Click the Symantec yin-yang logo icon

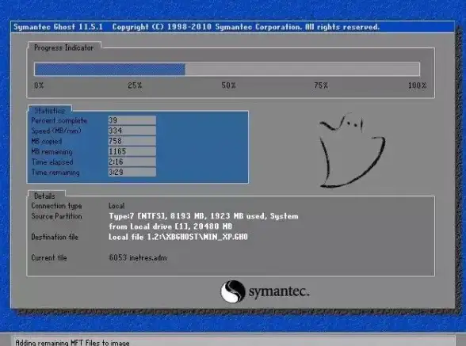[233, 291]
